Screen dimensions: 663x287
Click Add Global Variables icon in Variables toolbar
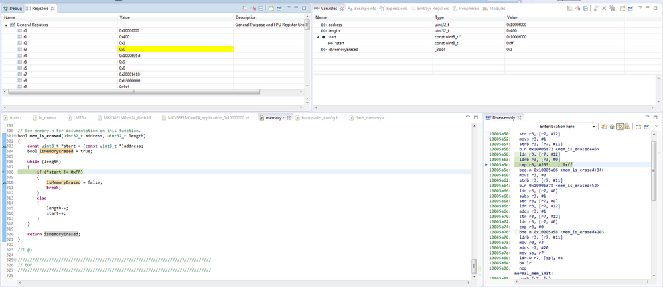[x=595, y=8]
